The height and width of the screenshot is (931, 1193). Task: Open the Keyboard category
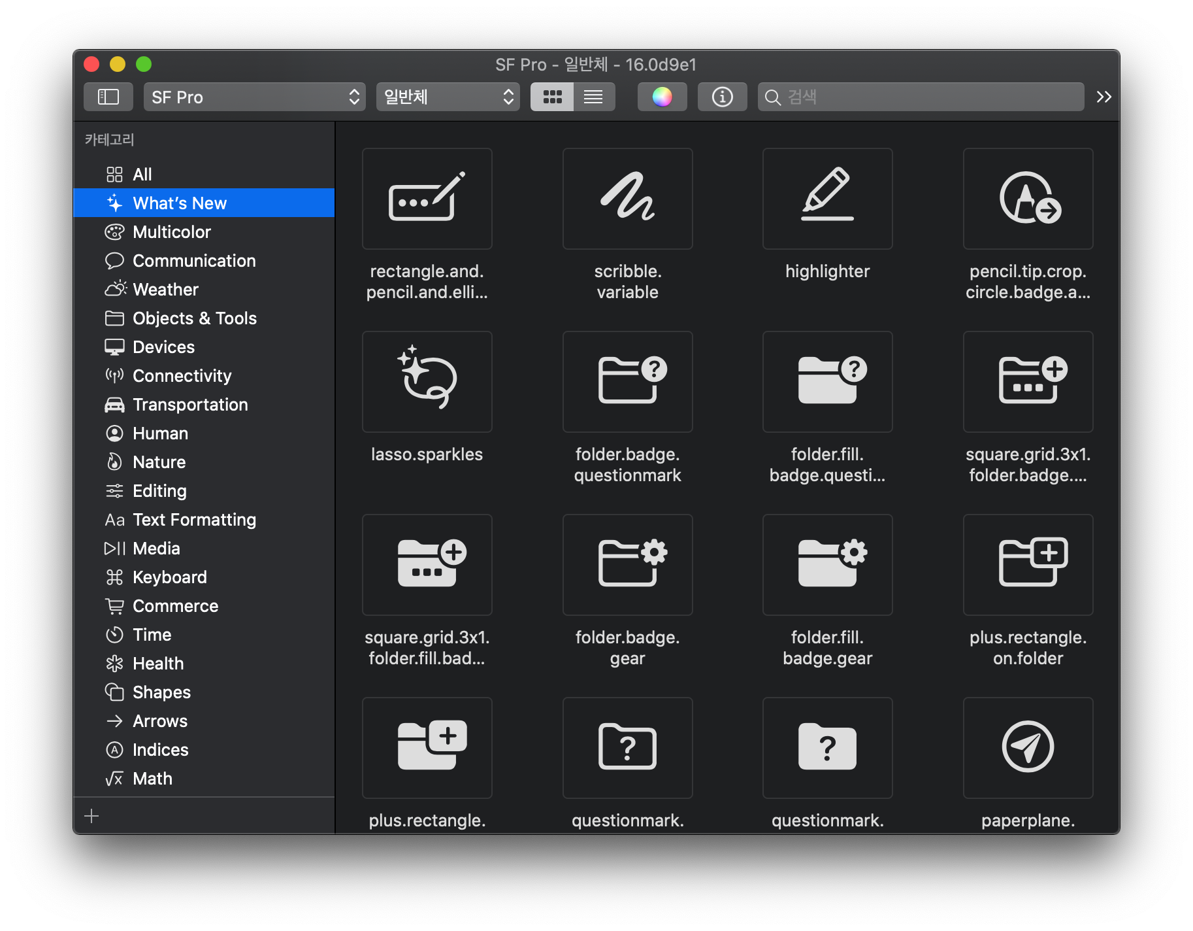[x=204, y=577]
